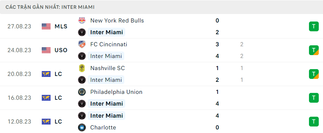Open the Philadelphia Union team link
The height and width of the screenshot is (133, 323).
pos(116,92)
